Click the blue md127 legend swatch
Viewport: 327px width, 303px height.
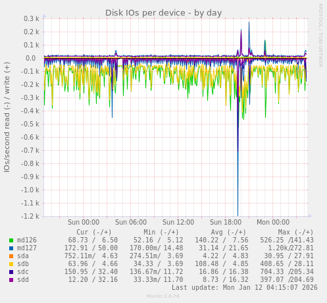pos(11,248)
